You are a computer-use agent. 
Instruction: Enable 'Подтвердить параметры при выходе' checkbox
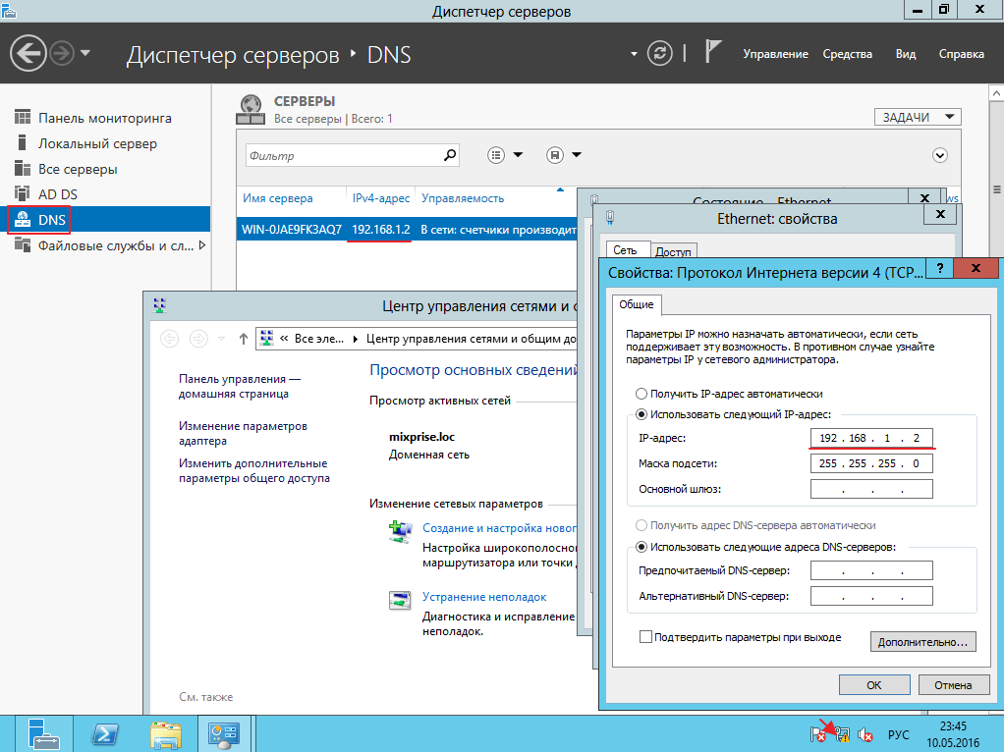(x=645, y=637)
